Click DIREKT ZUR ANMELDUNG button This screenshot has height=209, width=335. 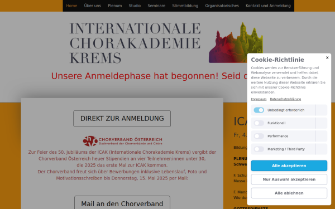coord(122,119)
